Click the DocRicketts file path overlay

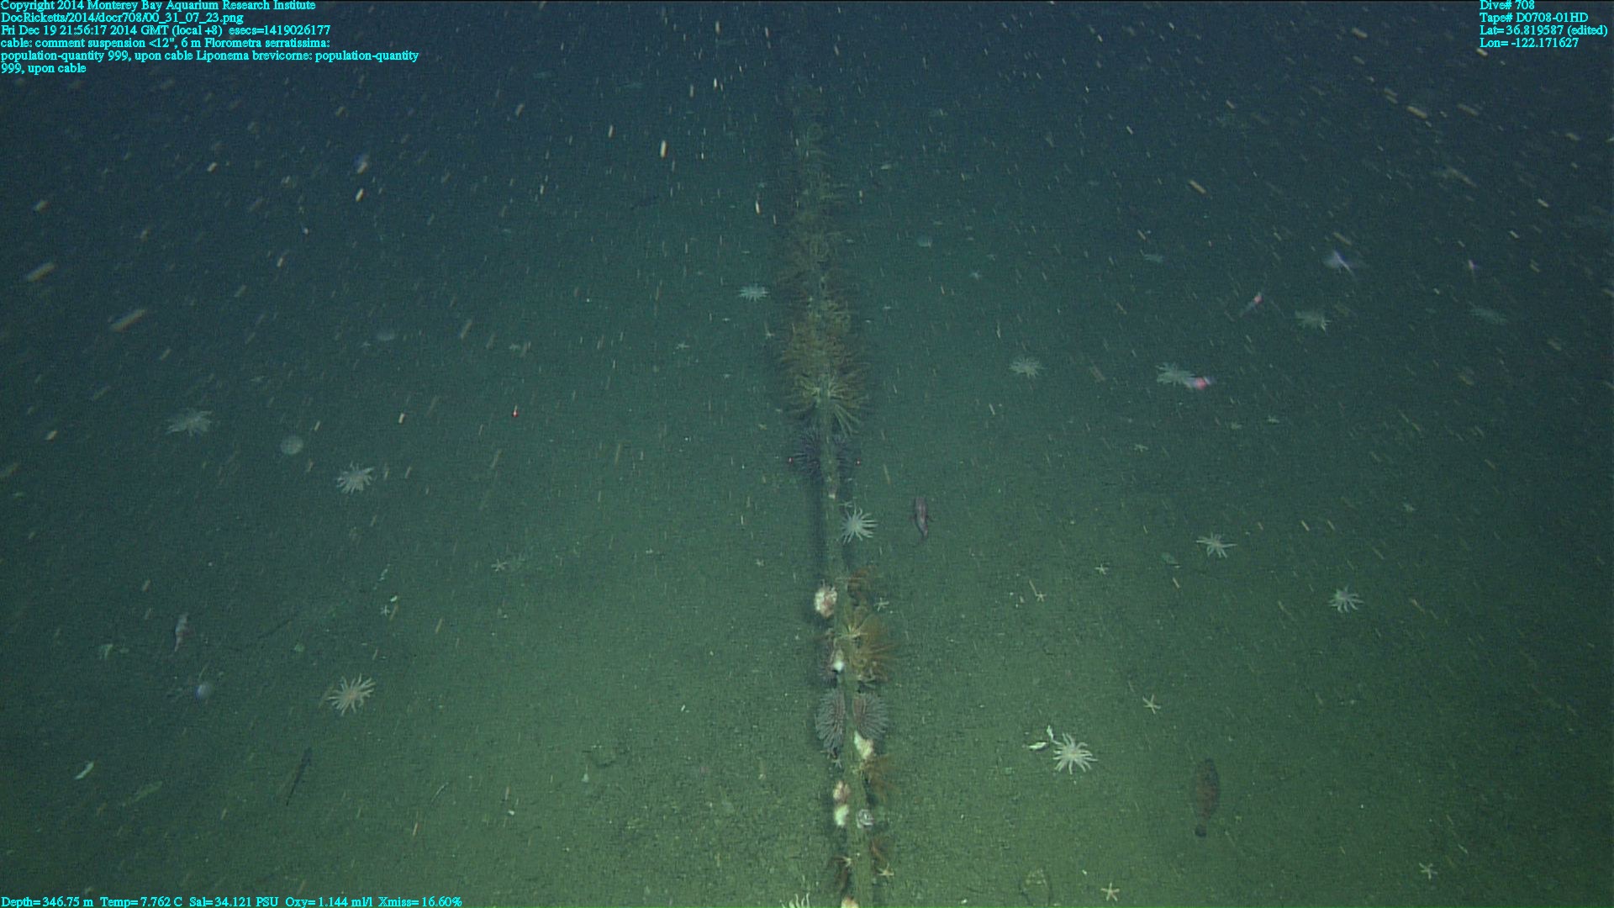click(x=122, y=18)
